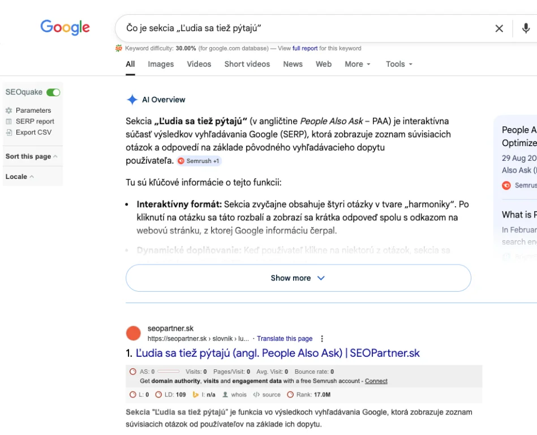The height and width of the screenshot is (435, 537).
Task: Turn off the SEOquake toggle
Action: point(53,92)
